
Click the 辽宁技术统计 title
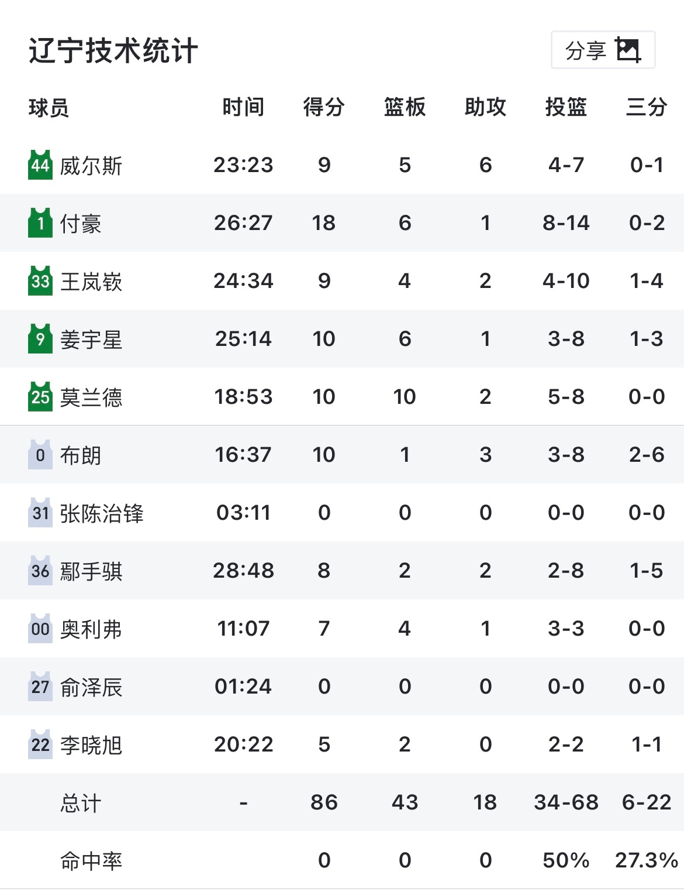(113, 50)
